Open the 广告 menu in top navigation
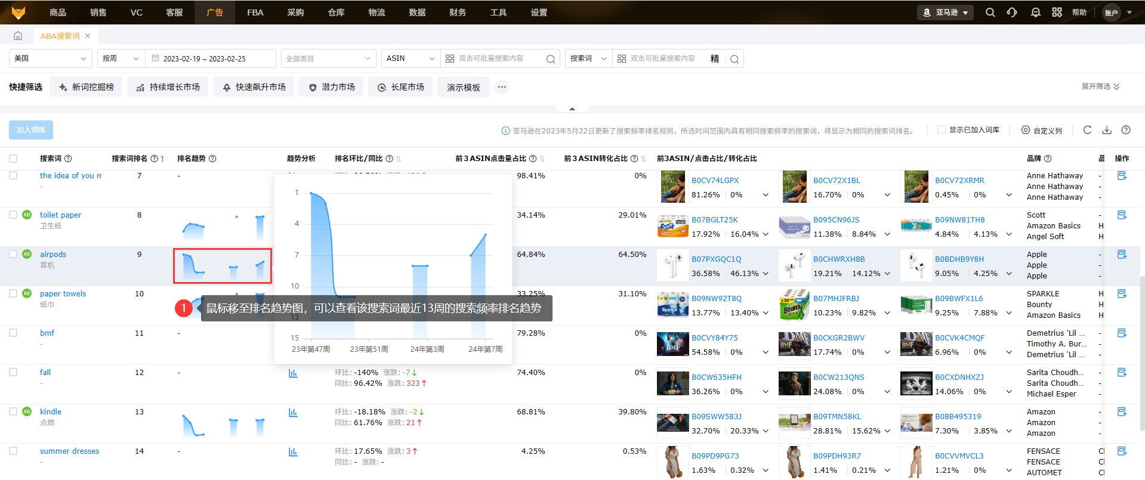 click(215, 13)
